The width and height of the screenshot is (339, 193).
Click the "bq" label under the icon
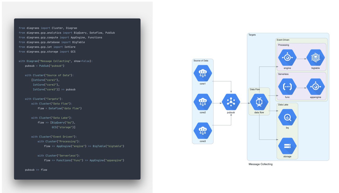(x=287, y=128)
